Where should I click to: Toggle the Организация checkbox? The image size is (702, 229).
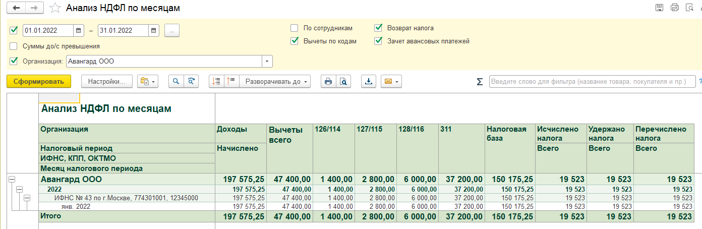click(x=14, y=62)
